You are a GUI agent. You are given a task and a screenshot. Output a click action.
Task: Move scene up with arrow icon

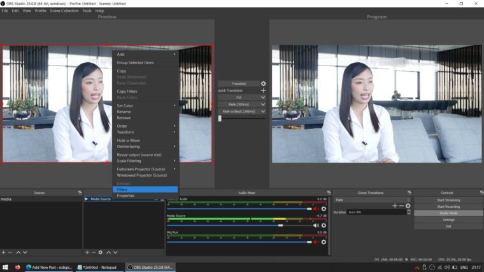(18, 252)
